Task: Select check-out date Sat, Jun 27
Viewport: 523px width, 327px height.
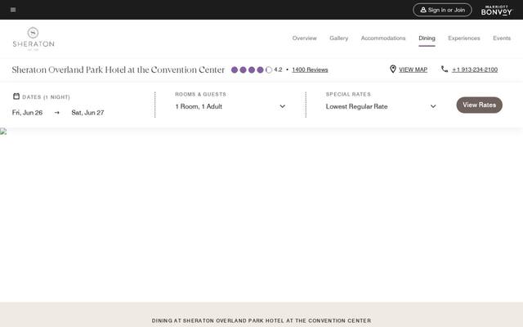Action: tap(87, 113)
